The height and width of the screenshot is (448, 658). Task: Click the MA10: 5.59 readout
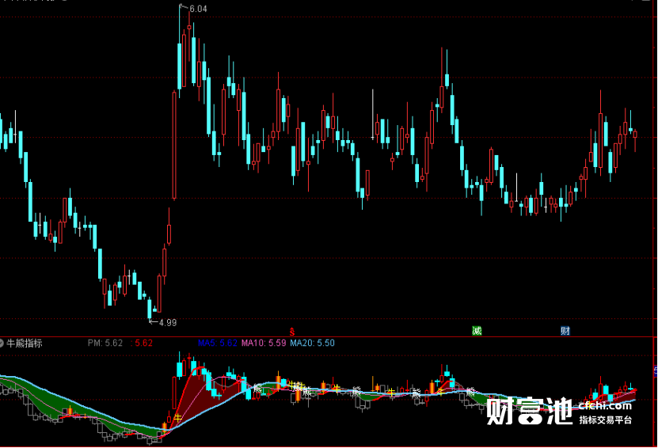tap(264, 344)
